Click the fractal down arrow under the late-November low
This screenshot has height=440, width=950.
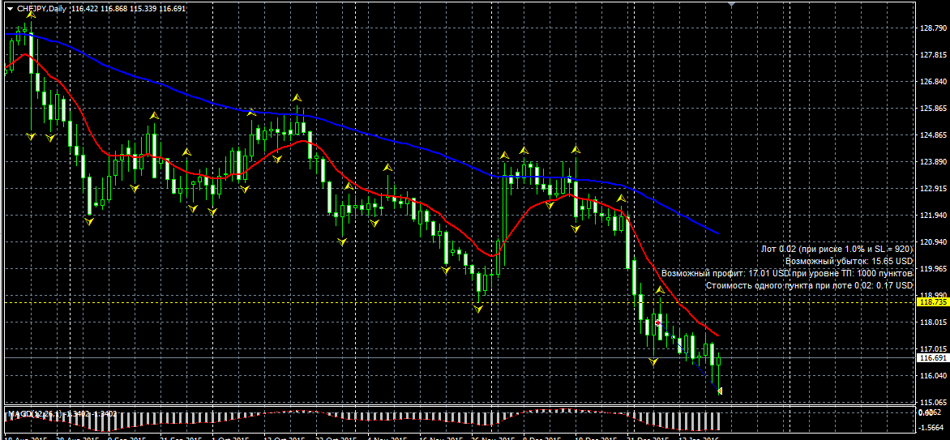pyautogui.click(x=478, y=309)
